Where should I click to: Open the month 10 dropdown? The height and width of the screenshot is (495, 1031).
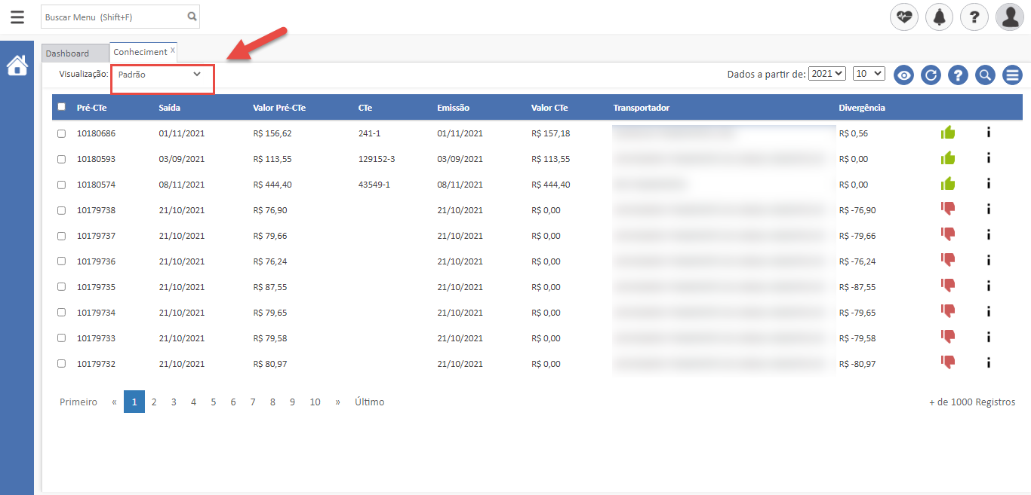(x=868, y=74)
